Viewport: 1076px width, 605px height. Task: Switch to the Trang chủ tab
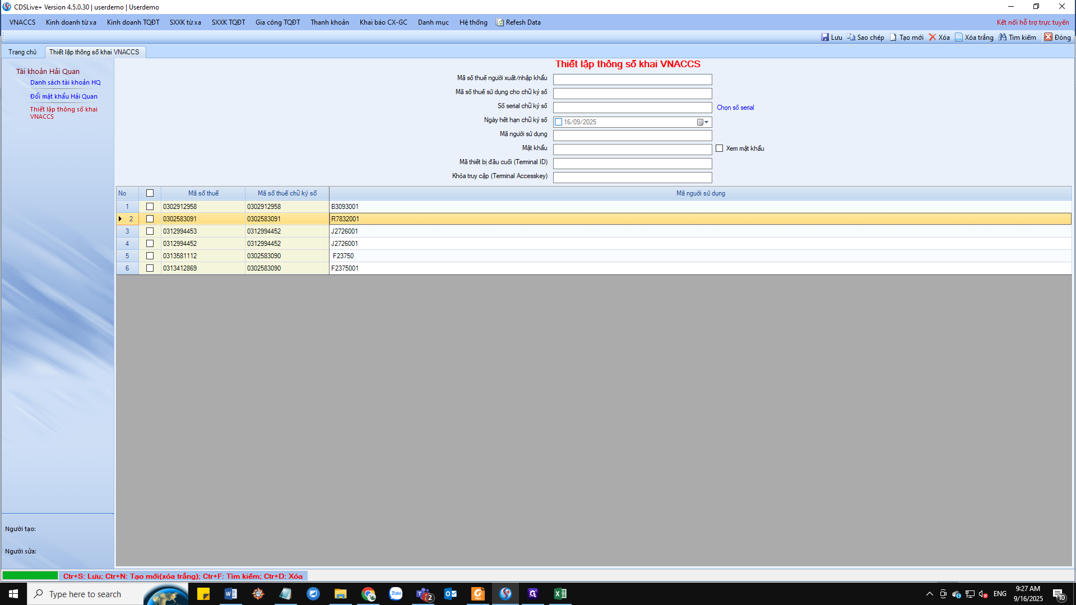point(22,52)
